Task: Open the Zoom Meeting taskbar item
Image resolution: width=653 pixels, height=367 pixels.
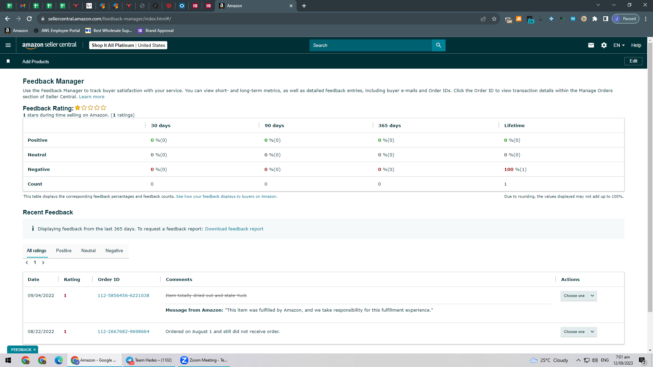Action: pos(204,360)
